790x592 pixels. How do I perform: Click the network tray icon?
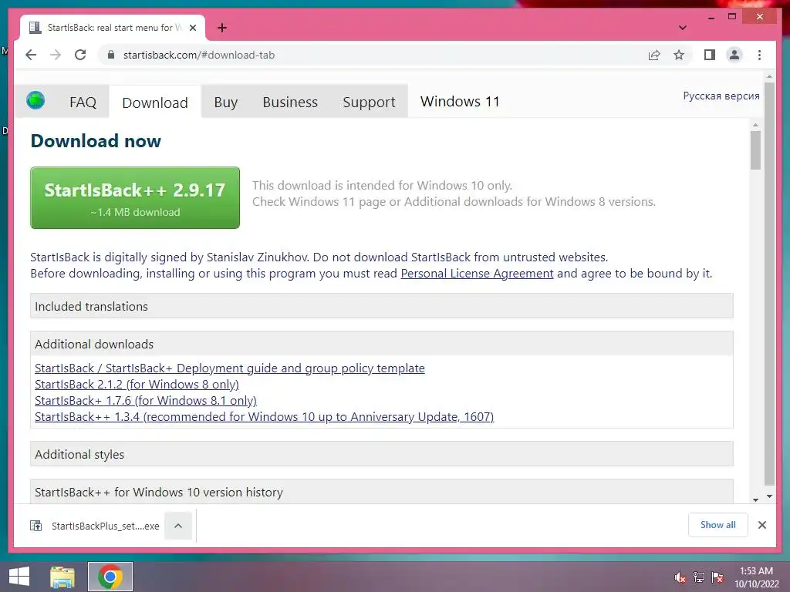[699, 577]
